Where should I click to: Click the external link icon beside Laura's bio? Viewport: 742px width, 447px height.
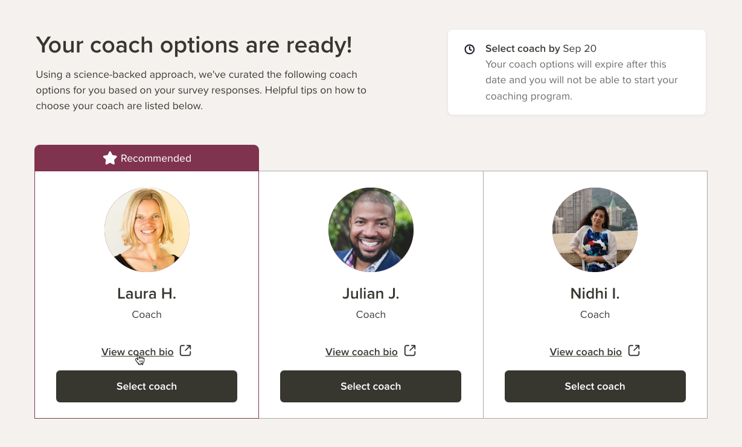pos(185,350)
